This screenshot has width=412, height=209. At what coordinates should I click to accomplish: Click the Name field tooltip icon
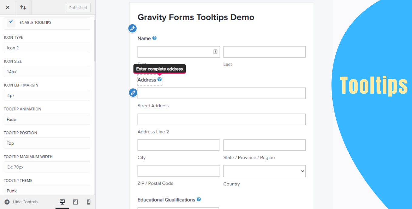154,38
